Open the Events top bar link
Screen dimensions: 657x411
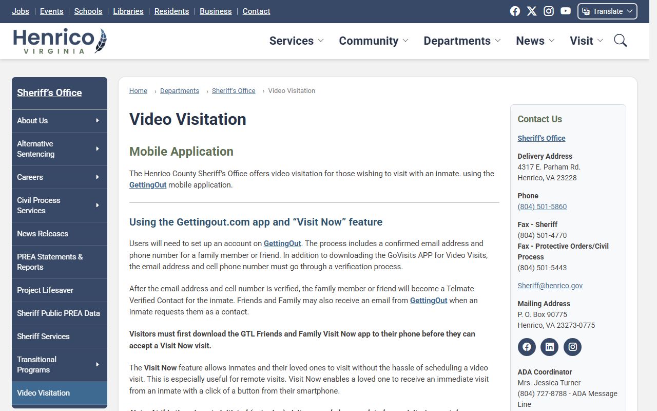tap(52, 11)
